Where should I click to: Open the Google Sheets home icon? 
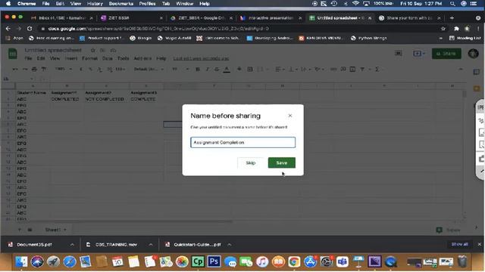[x=13, y=54]
